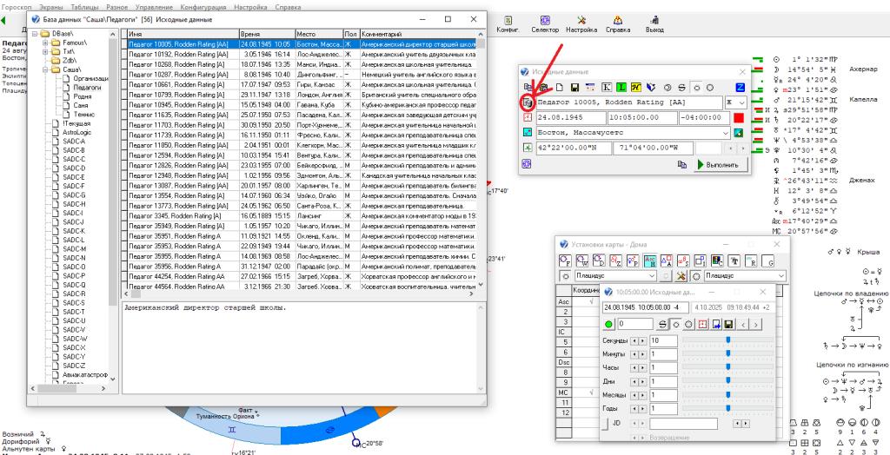Expand the Famous folder in tree

[x=36, y=42]
